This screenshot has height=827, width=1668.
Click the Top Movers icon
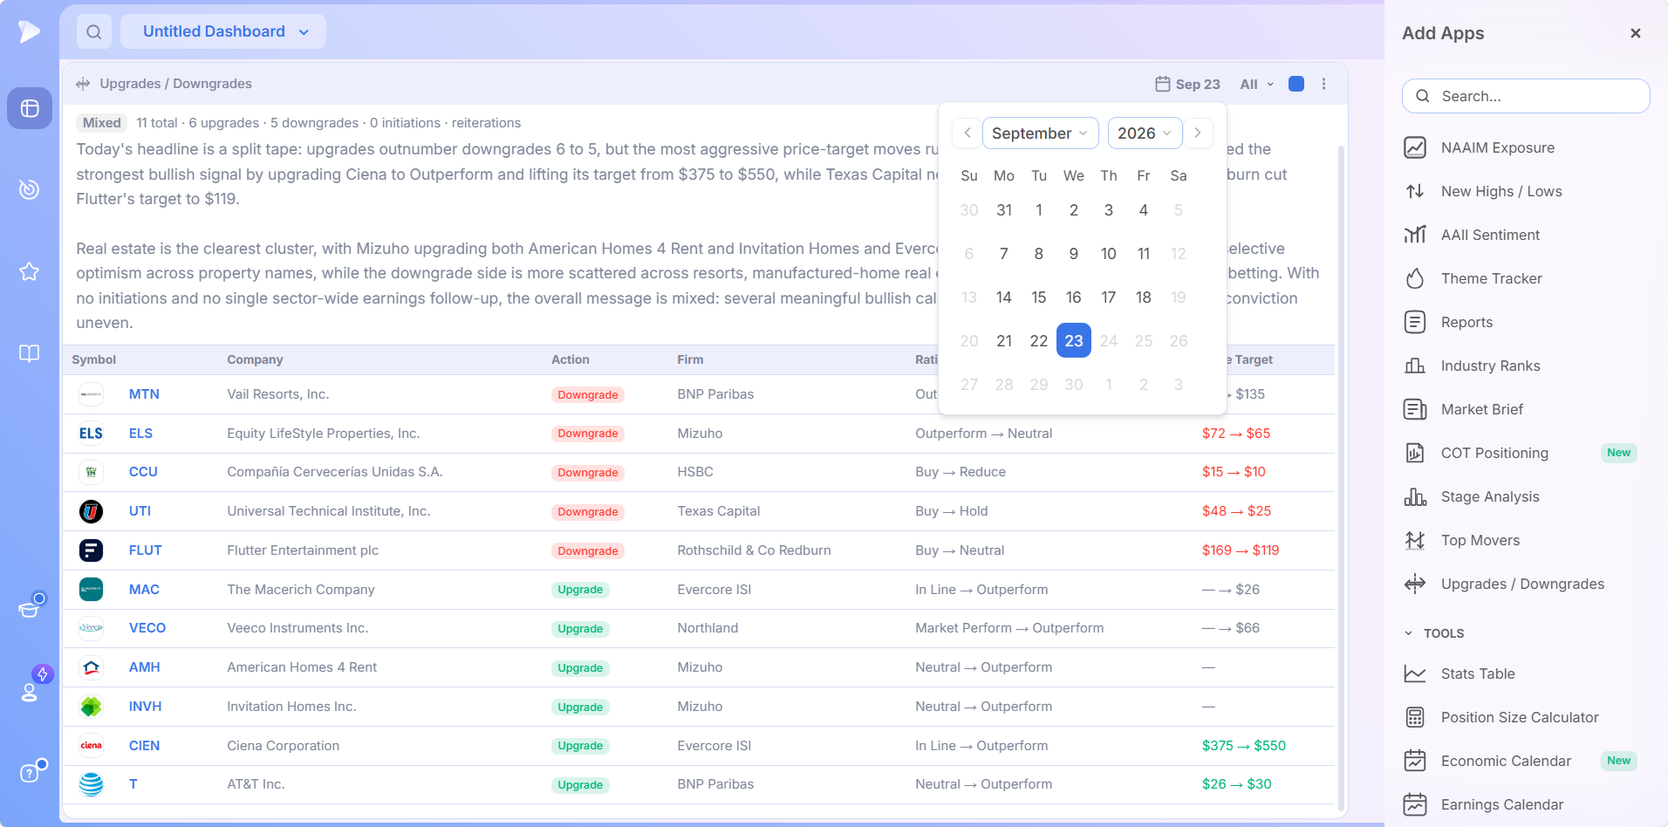[1415, 540]
